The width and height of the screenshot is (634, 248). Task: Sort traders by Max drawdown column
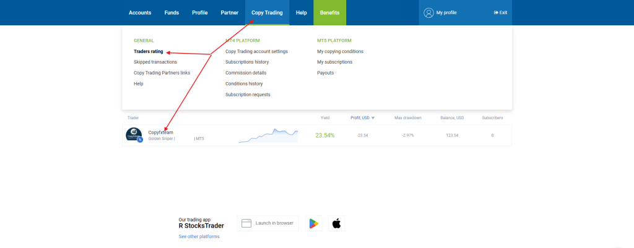[407, 118]
